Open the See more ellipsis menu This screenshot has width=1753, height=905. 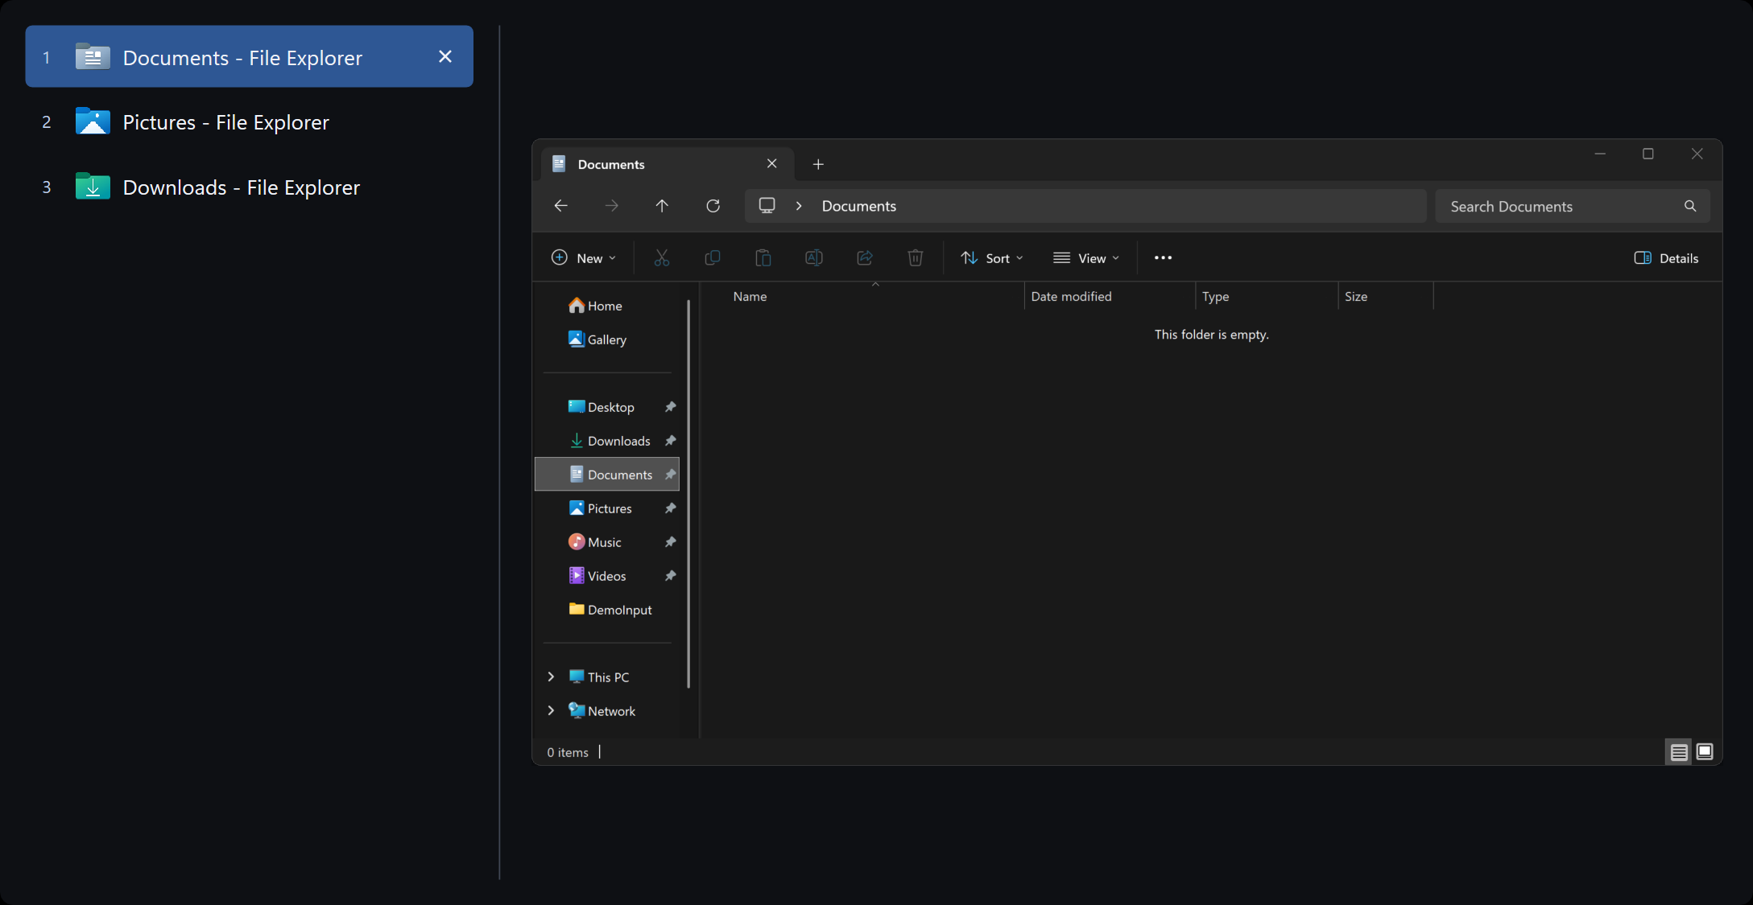tap(1163, 258)
